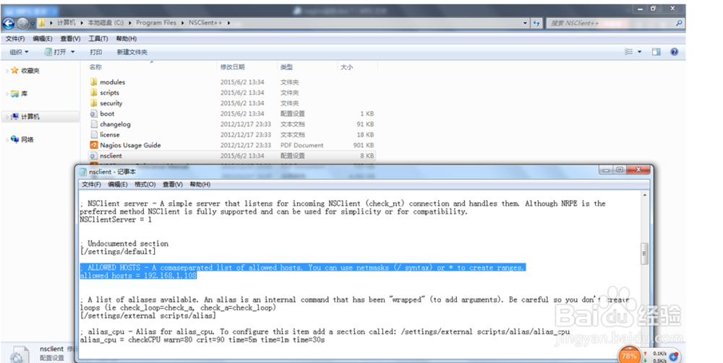Click 'allowed hosts = 192.168.1.108' line

[x=138, y=276]
